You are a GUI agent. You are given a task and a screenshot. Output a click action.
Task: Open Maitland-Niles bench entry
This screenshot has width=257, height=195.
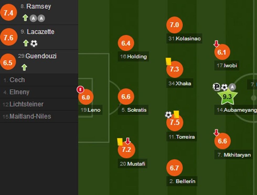[x=30, y=116]
